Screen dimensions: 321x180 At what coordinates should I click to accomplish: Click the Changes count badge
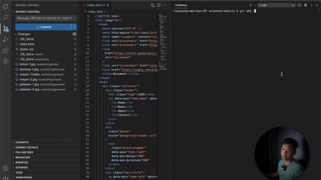pyautogui.click(x=74, y=34)
